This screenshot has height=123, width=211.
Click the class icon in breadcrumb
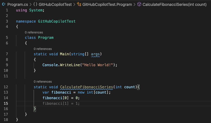[79, 4]
